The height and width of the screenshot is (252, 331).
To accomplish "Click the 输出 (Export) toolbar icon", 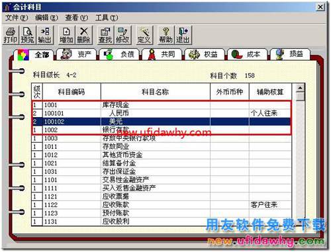I will point(45,35).
